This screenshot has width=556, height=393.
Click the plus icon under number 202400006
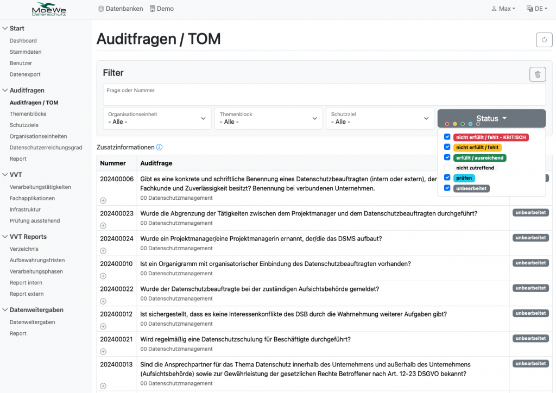click(103, 200)
